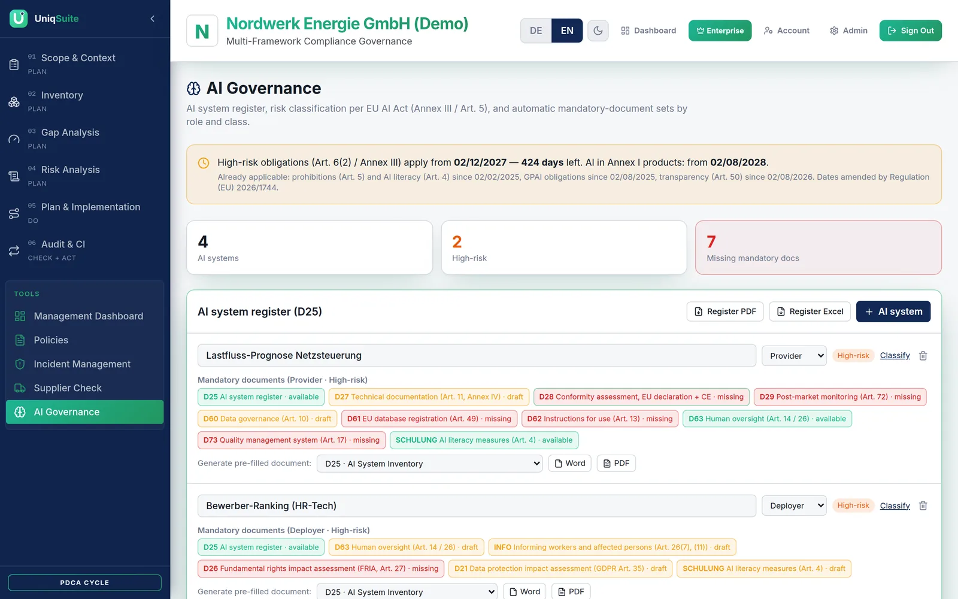Add a new AI system

[x=893, y=311]
